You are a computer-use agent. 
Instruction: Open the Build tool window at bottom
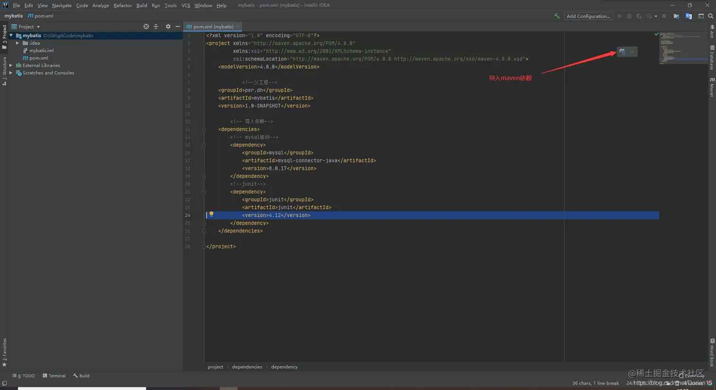tap(81, 376)
